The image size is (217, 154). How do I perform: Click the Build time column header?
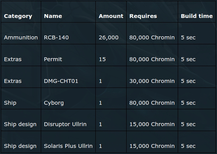197,16
